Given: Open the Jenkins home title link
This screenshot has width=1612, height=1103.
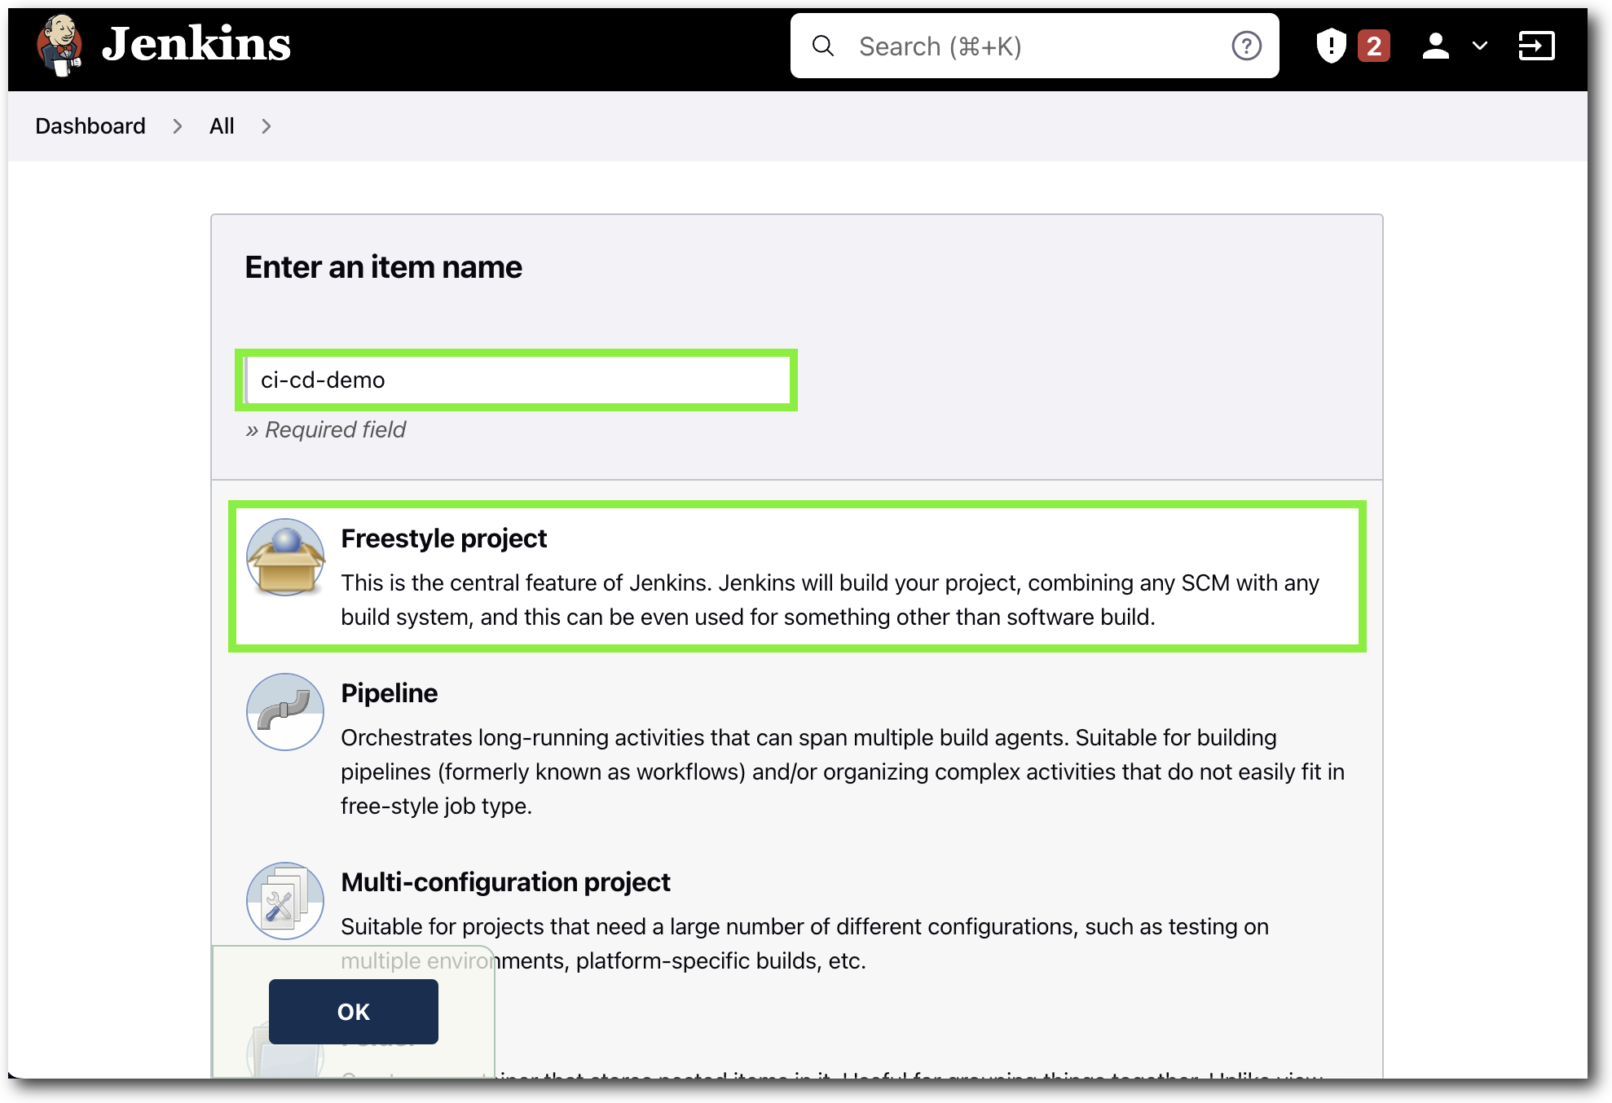Looking at the screenshot, I should (x=196, y=44).
